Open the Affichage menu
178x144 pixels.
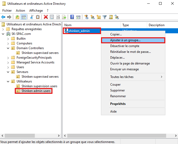[36, 11]
